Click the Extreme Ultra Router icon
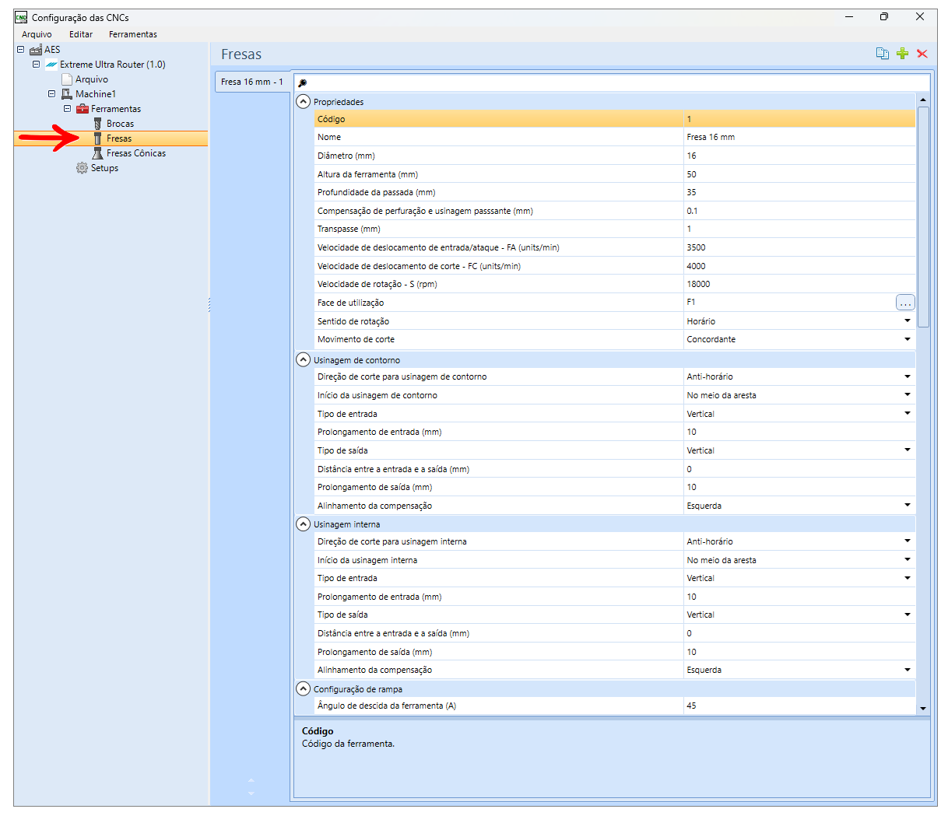The height and width of the screenshot is (816, 941). point(51,65)
